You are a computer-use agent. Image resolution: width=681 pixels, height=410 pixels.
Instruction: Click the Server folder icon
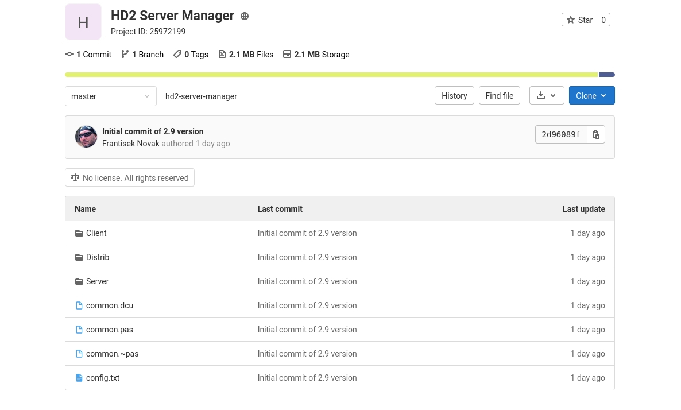(79, 281)
